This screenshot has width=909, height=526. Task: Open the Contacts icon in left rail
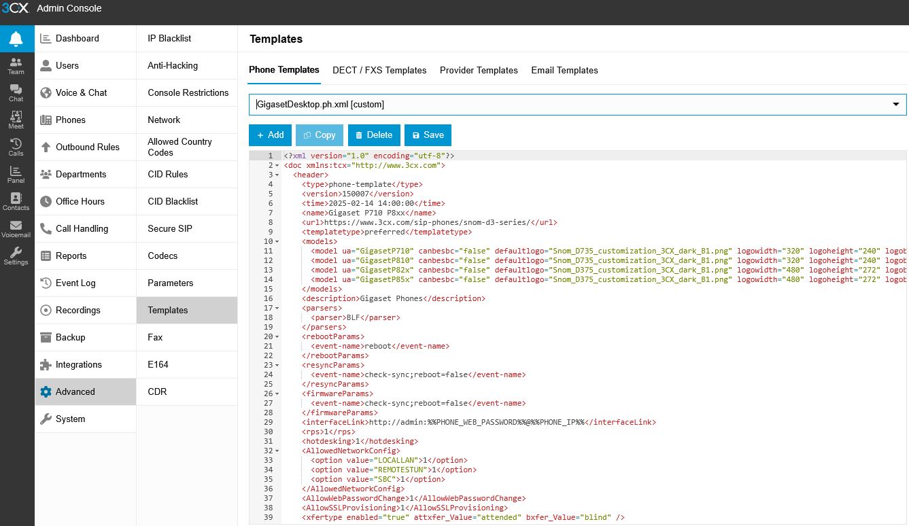point(16,202)
